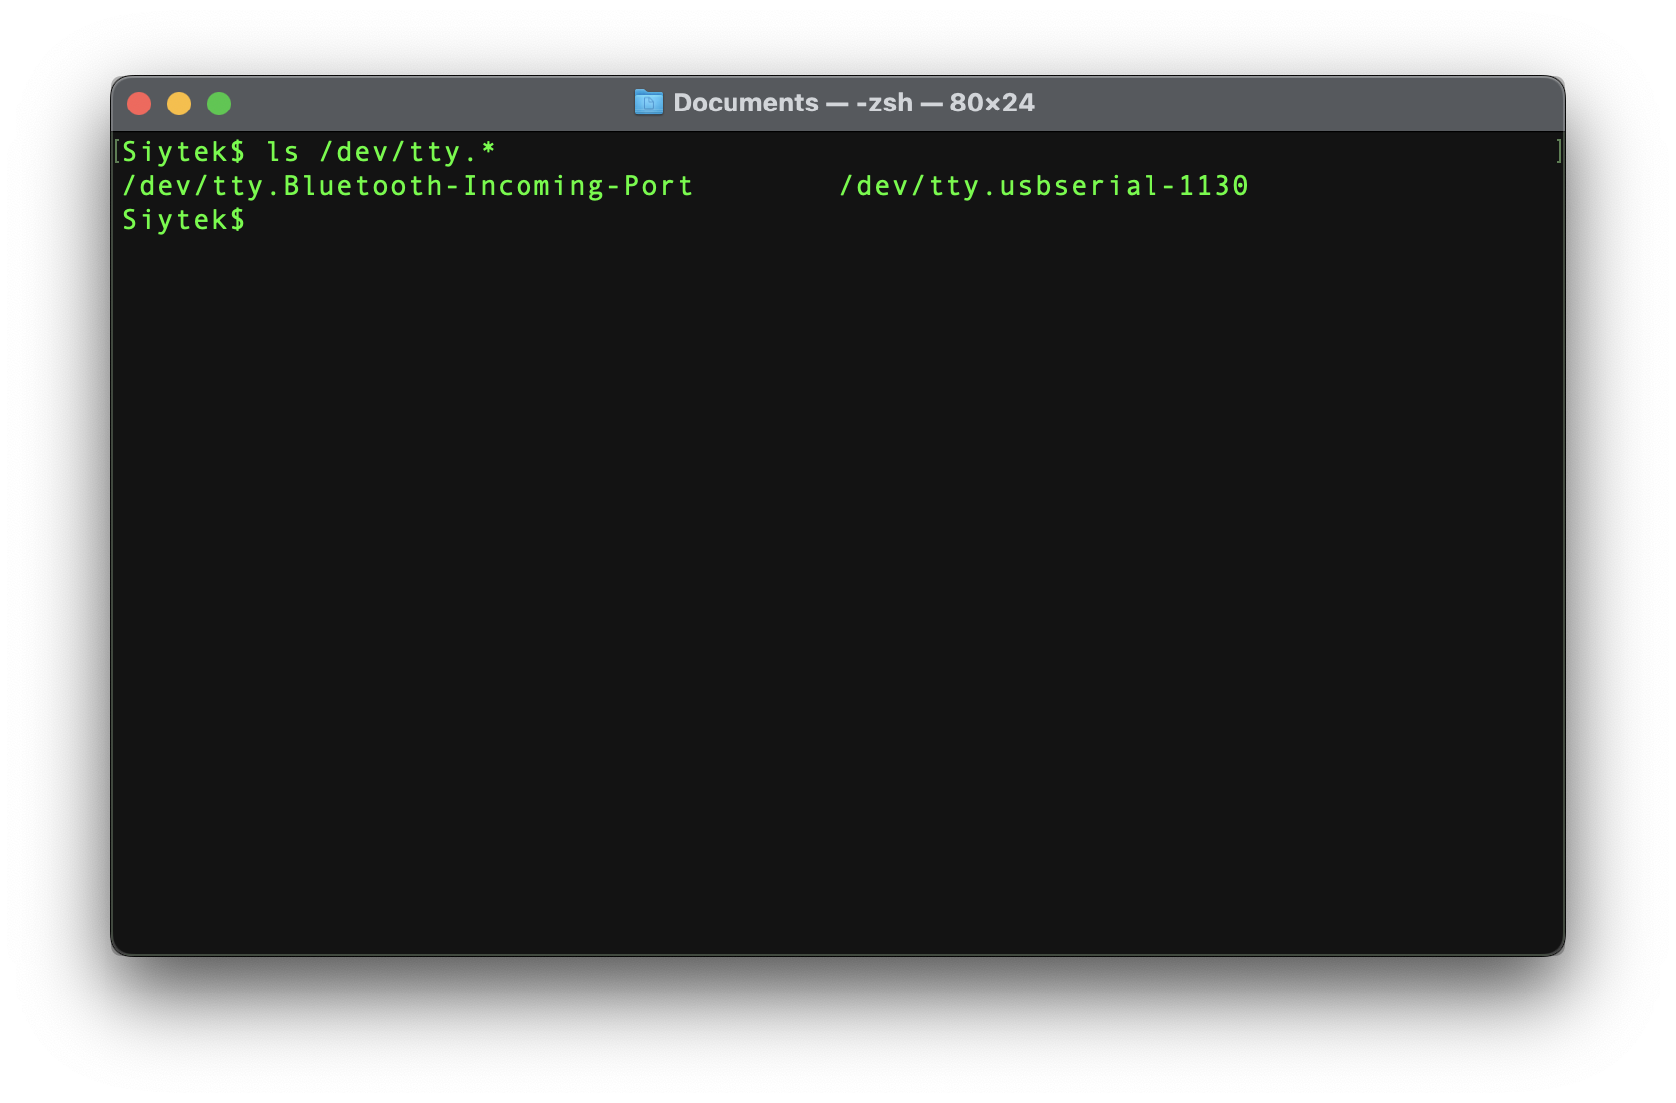This screenshot has height=1103, width=1676.
Task: Click the /dev/tty.Bluetooth-Incoming-Port output entry
Action: (x=407, y=186)
